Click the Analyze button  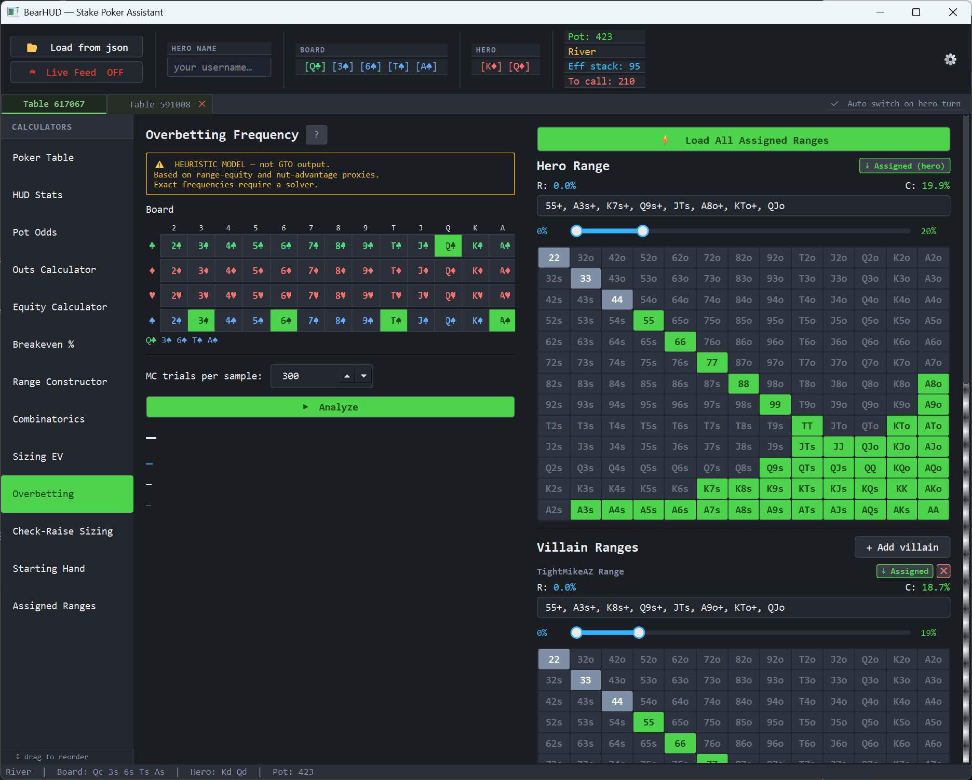coord(330,407)
